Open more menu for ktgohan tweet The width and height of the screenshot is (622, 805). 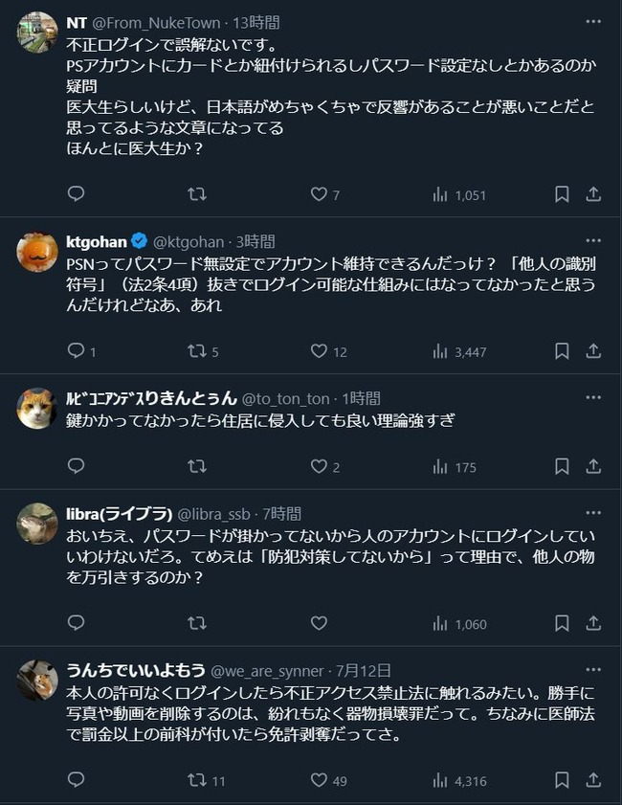click(x=593, y=241)
